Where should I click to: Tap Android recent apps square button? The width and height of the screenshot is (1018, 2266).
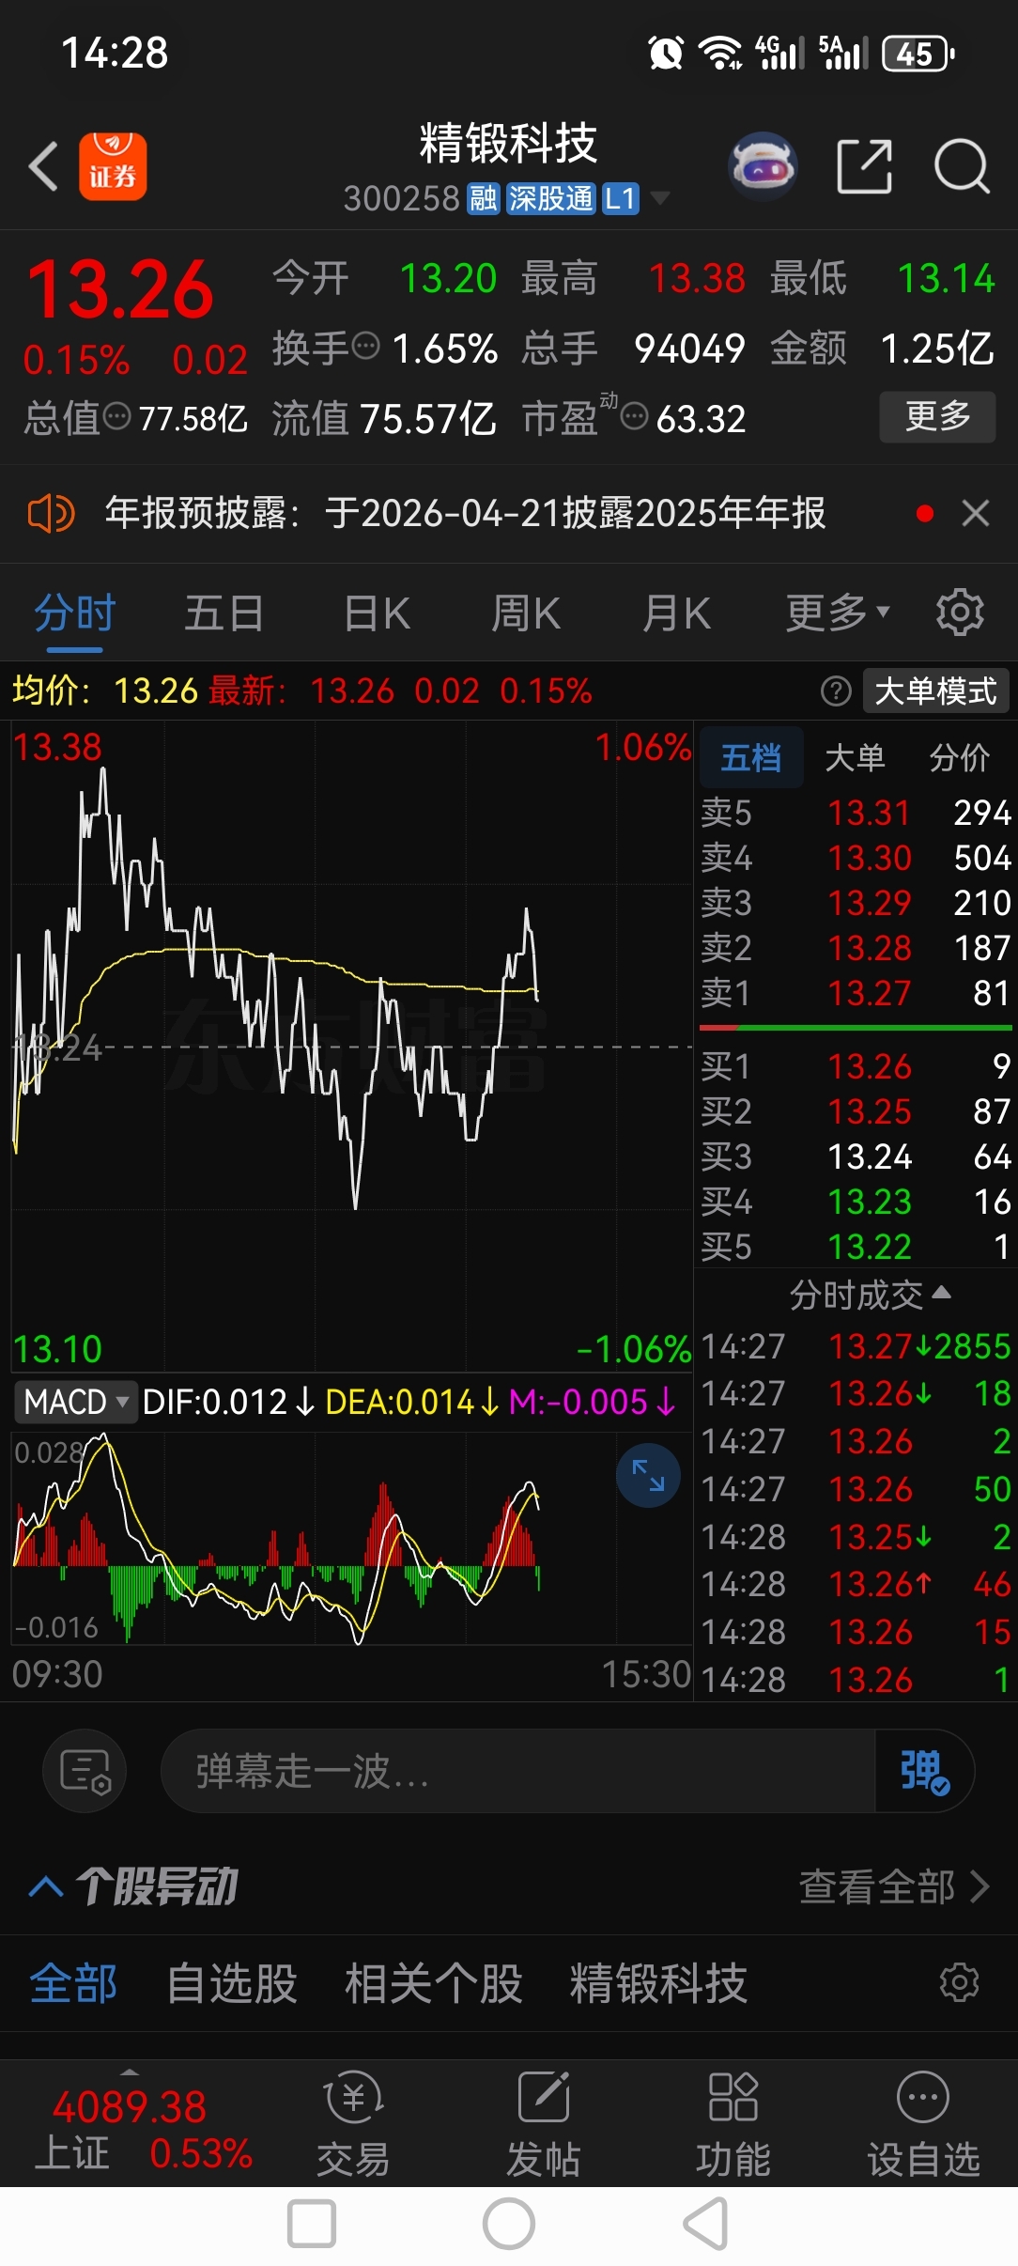point(312,2225)
